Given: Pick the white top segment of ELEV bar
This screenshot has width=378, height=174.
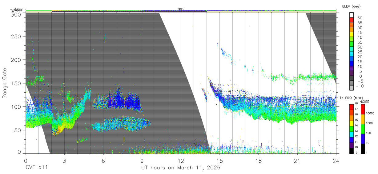Looking at the screenshot, I should pos(352,15).
